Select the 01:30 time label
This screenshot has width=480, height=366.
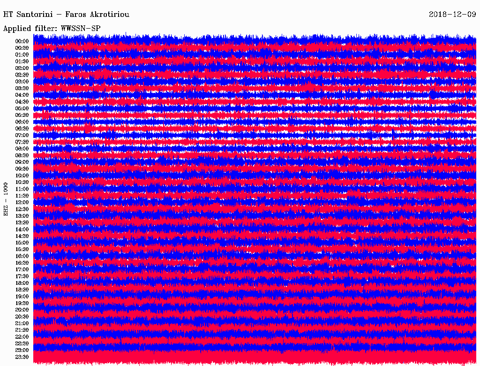22,61
